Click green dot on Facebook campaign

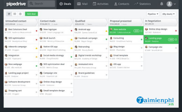106,39
